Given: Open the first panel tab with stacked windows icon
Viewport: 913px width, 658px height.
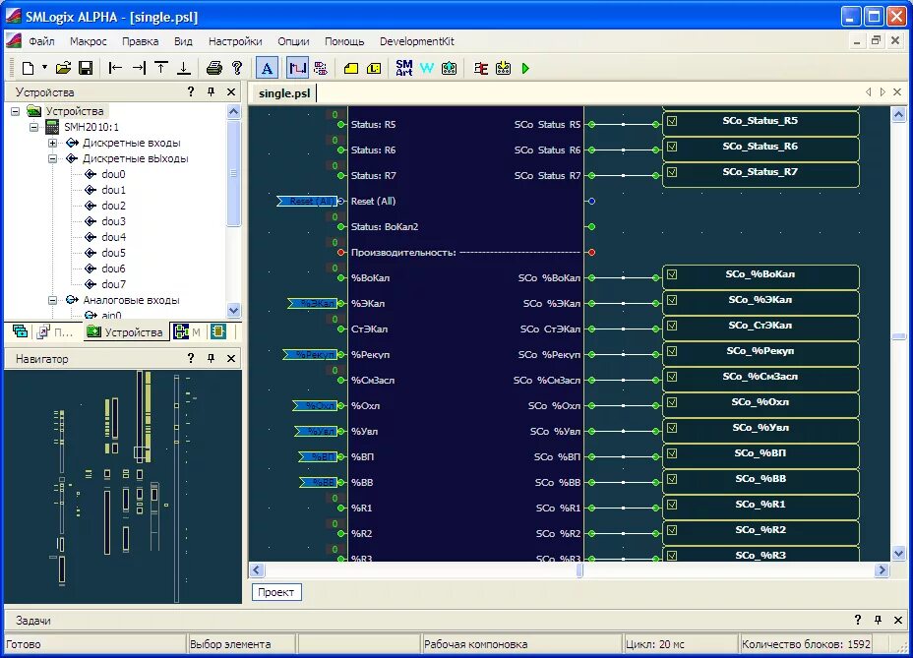Looking at the screenshot, I should 20,331.
